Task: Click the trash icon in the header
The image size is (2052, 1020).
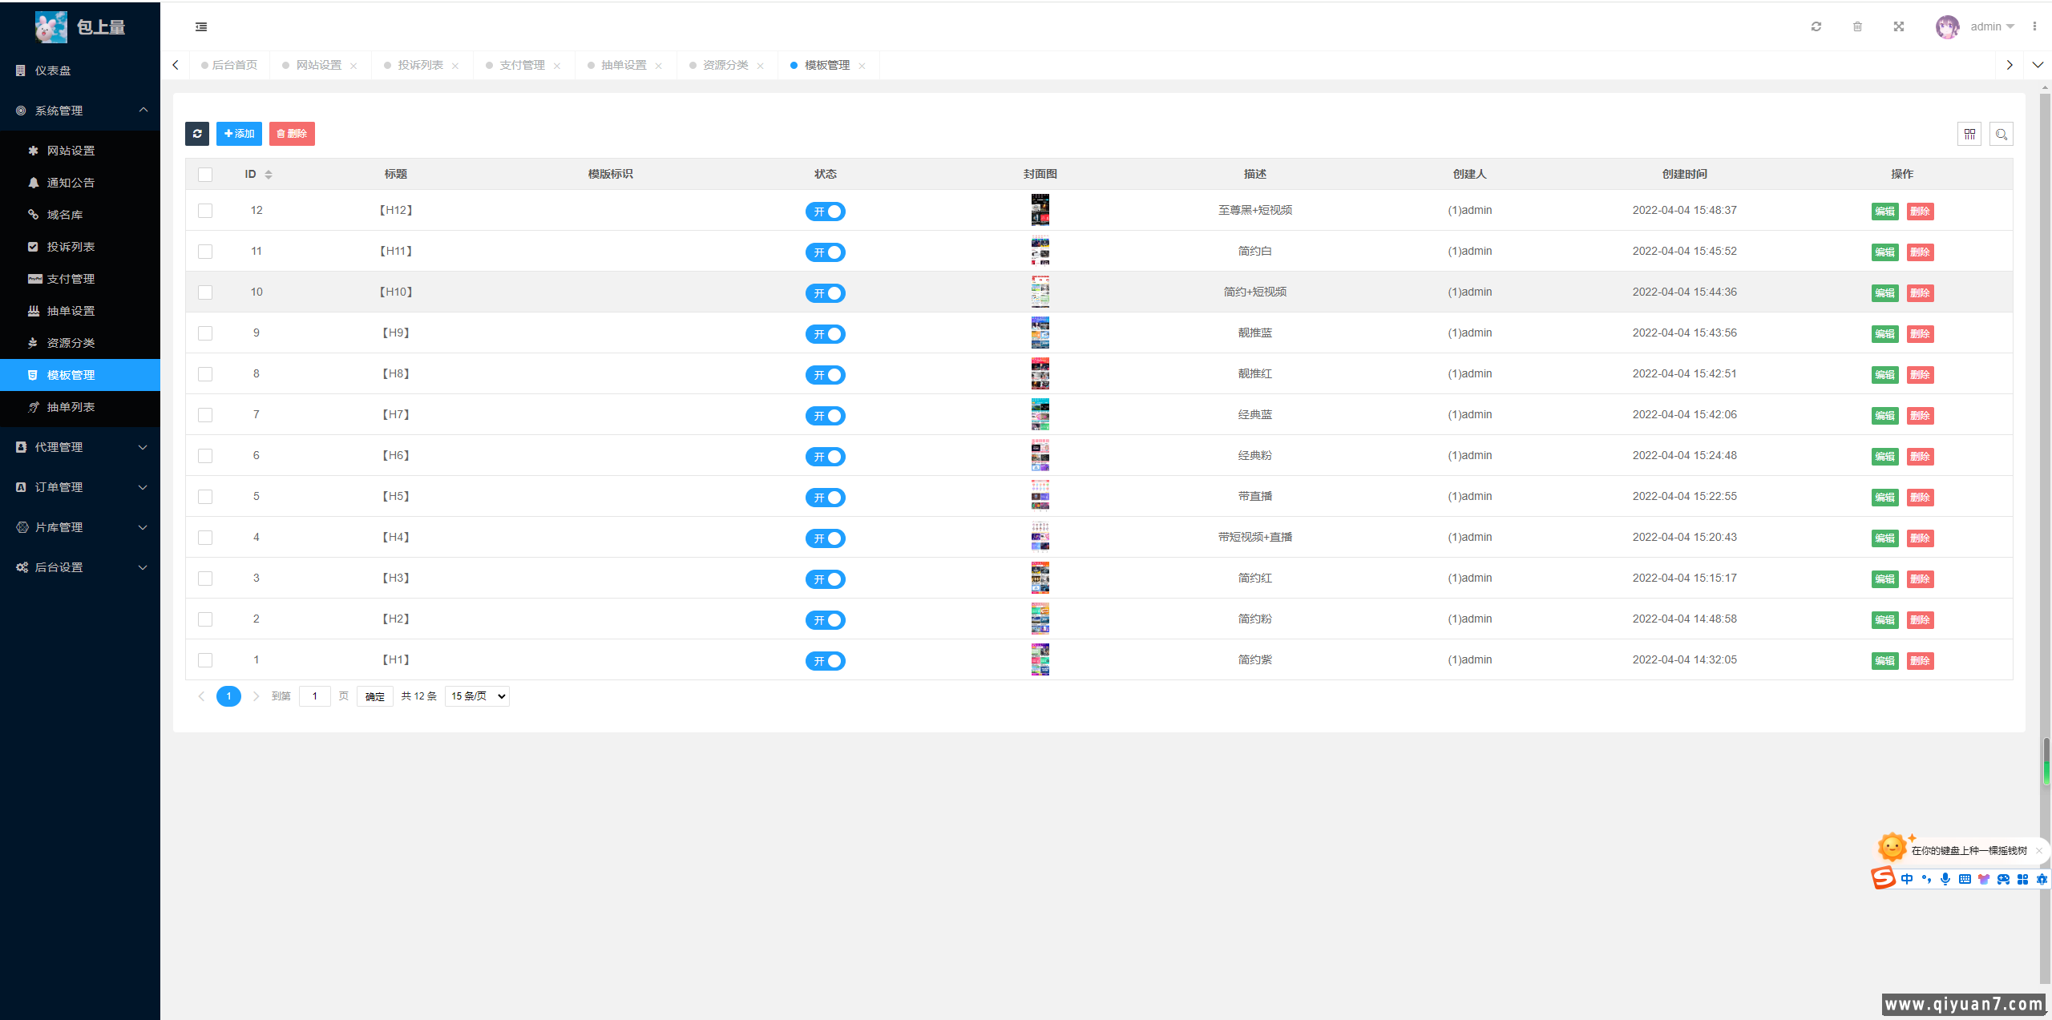Action: (x=1857, y=26)
